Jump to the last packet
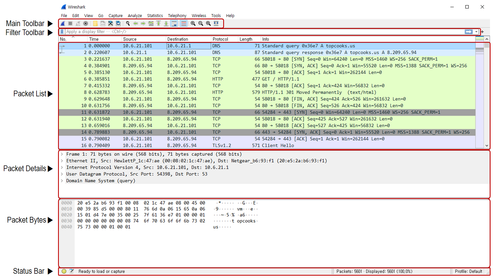The height and width of the screenshot is (280, 493). pos(166,24)
